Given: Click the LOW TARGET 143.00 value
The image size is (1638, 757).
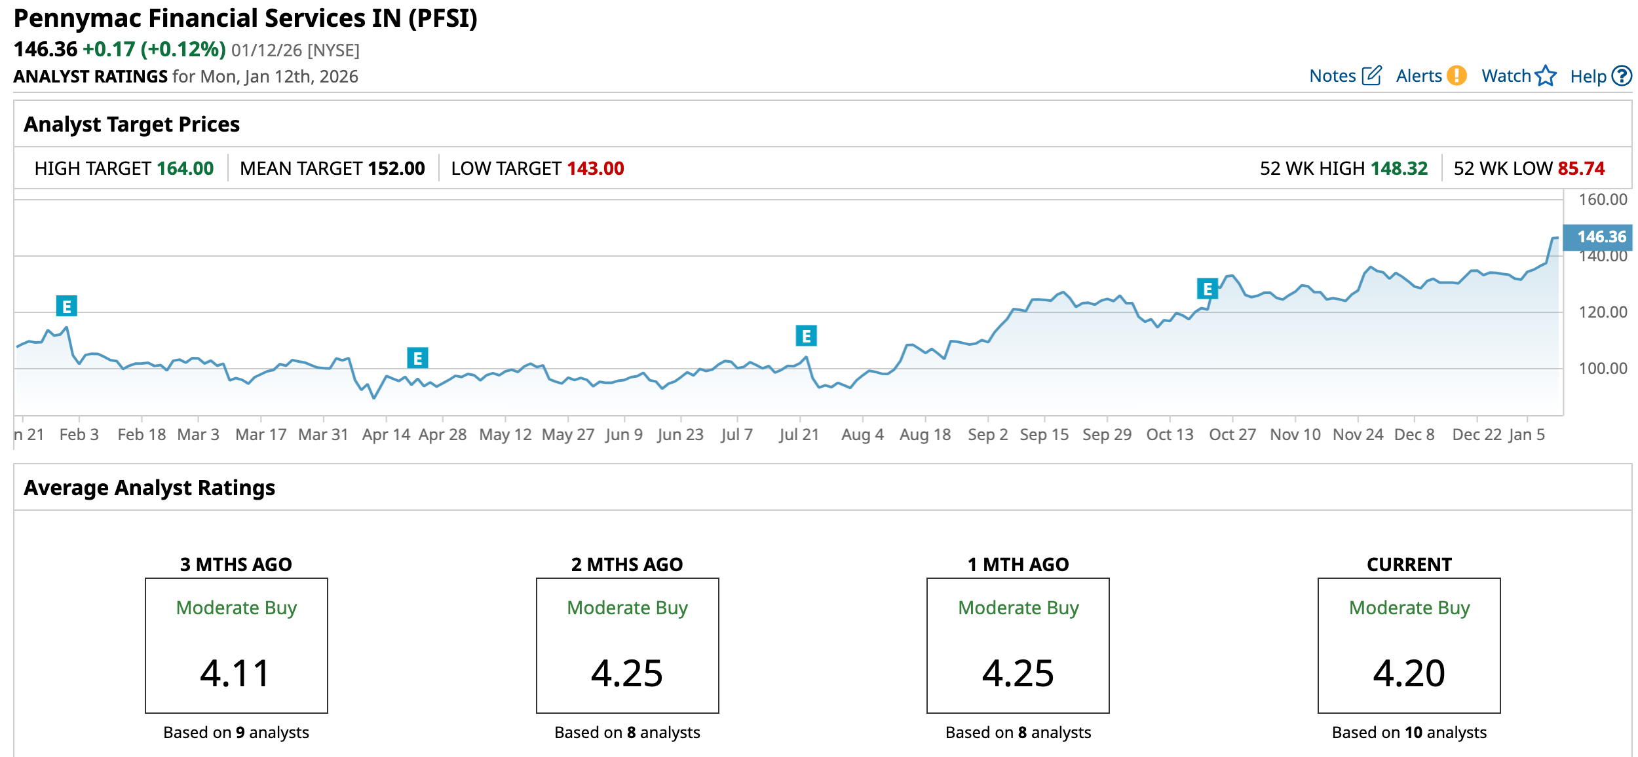Looking at the screenshot, I should 595,168.
